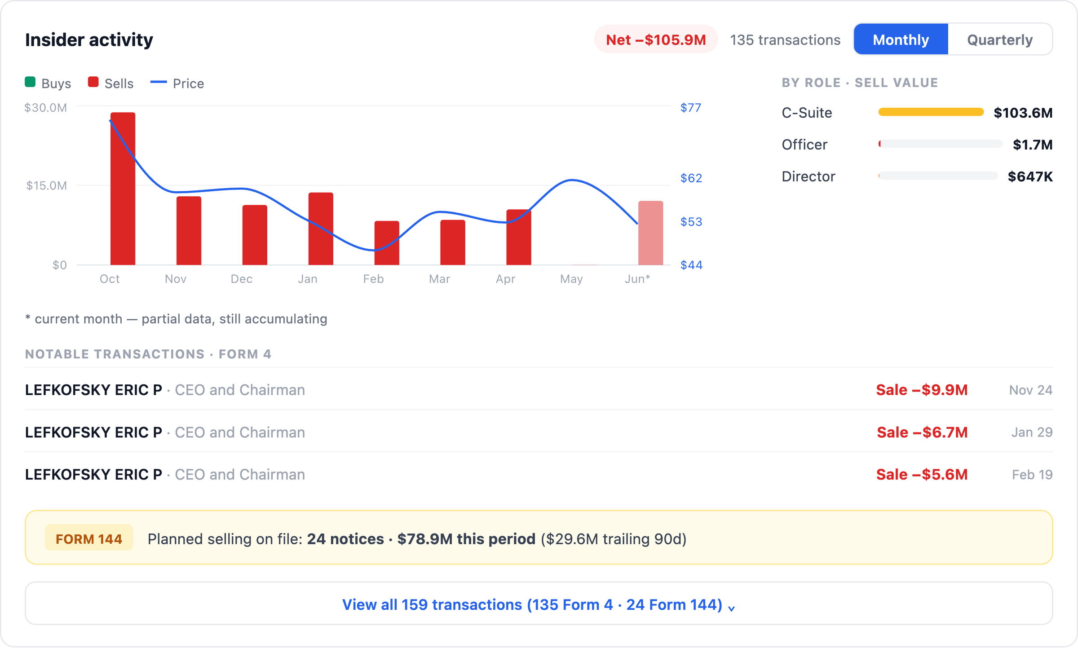Click the Notable Transactions Form 4 header
Screen dimensions: 1078x648
tap(148, 354)
